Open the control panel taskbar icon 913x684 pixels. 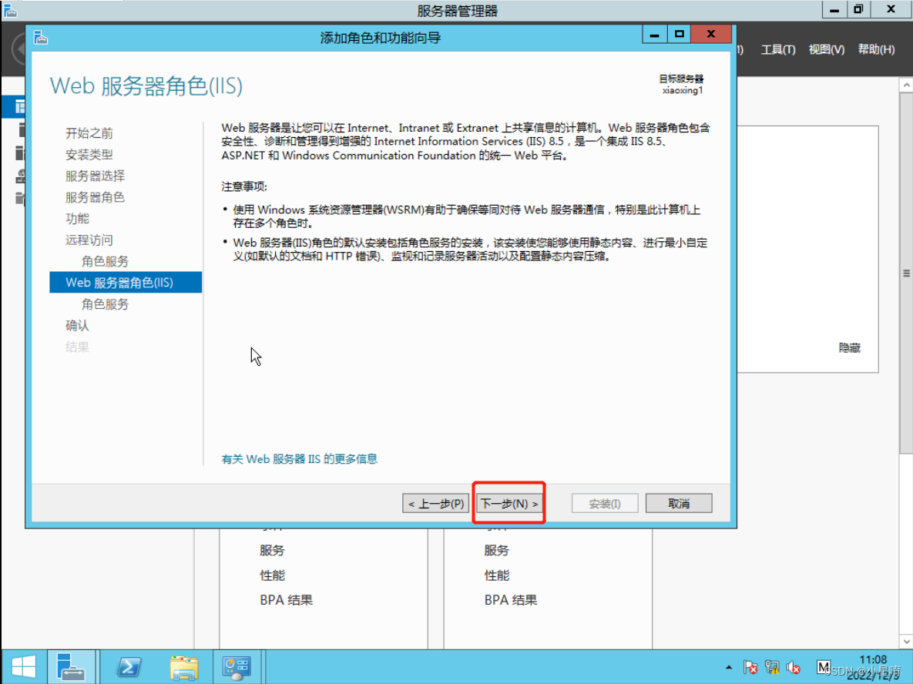coord(237,667)
